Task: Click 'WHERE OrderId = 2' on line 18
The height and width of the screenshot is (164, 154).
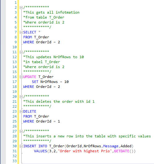Action: pyautogui.click(x=41, y=87)
